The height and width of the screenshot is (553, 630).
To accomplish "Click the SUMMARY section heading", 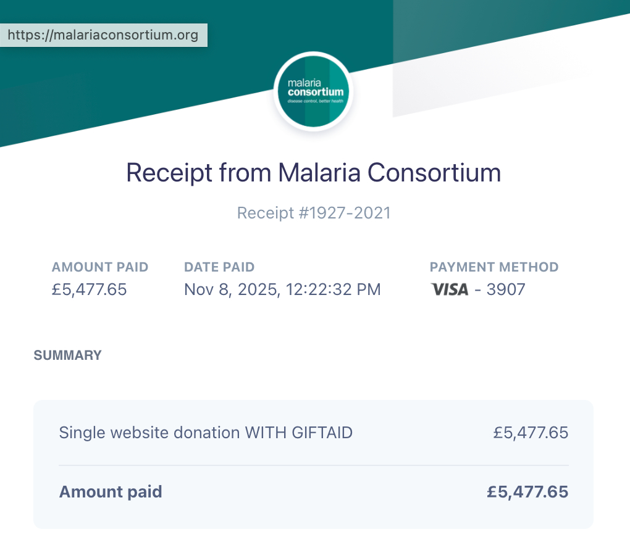I will coord(67,355).
